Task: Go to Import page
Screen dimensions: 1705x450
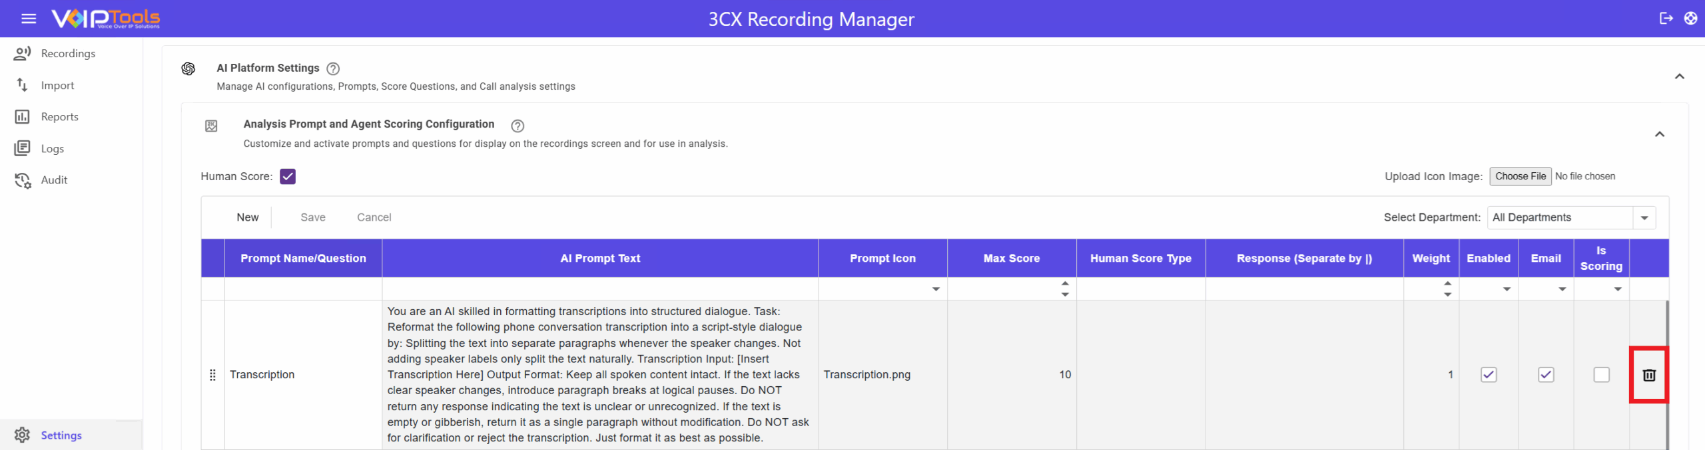Action: point(57,85)
